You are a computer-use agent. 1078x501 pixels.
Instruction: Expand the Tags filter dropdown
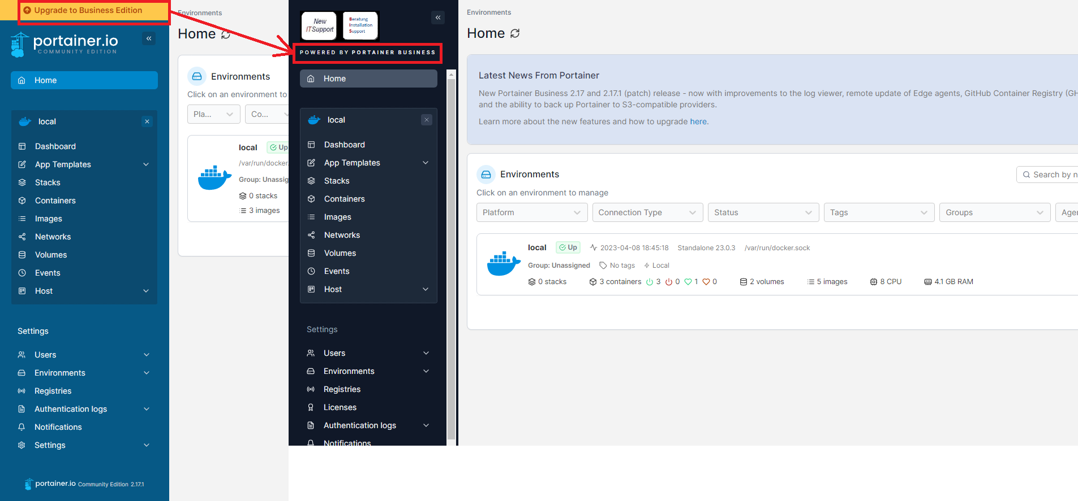point(878,212)
